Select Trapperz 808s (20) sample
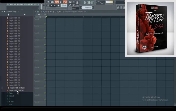The width and height of the screenshot is (176, 111). point(14,44)
